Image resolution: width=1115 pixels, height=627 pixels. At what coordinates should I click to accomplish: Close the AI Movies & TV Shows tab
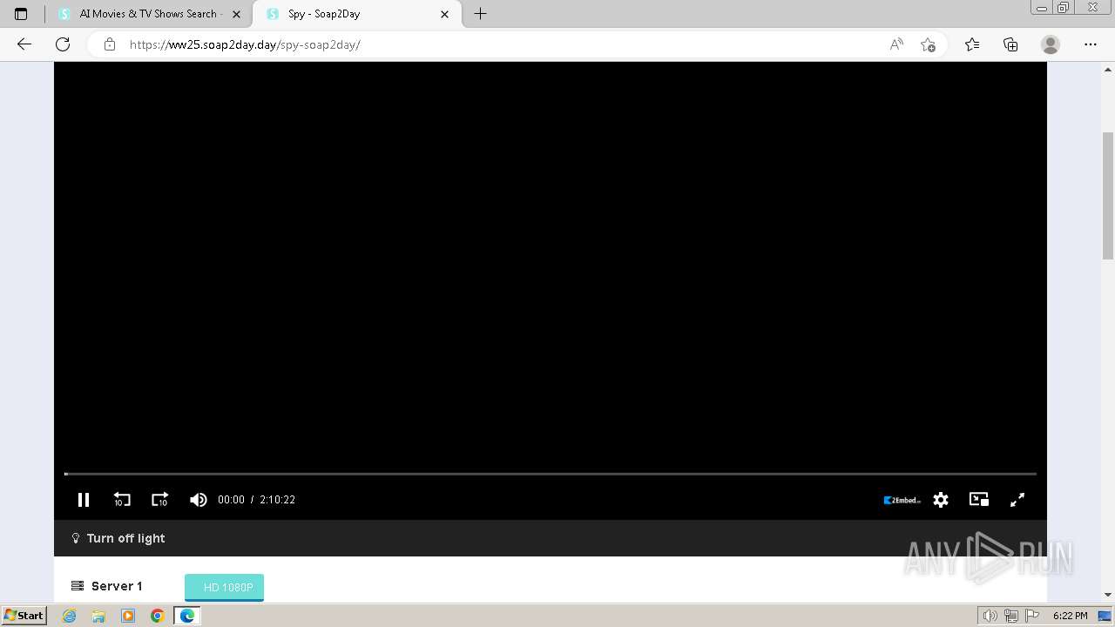[236, 14]
